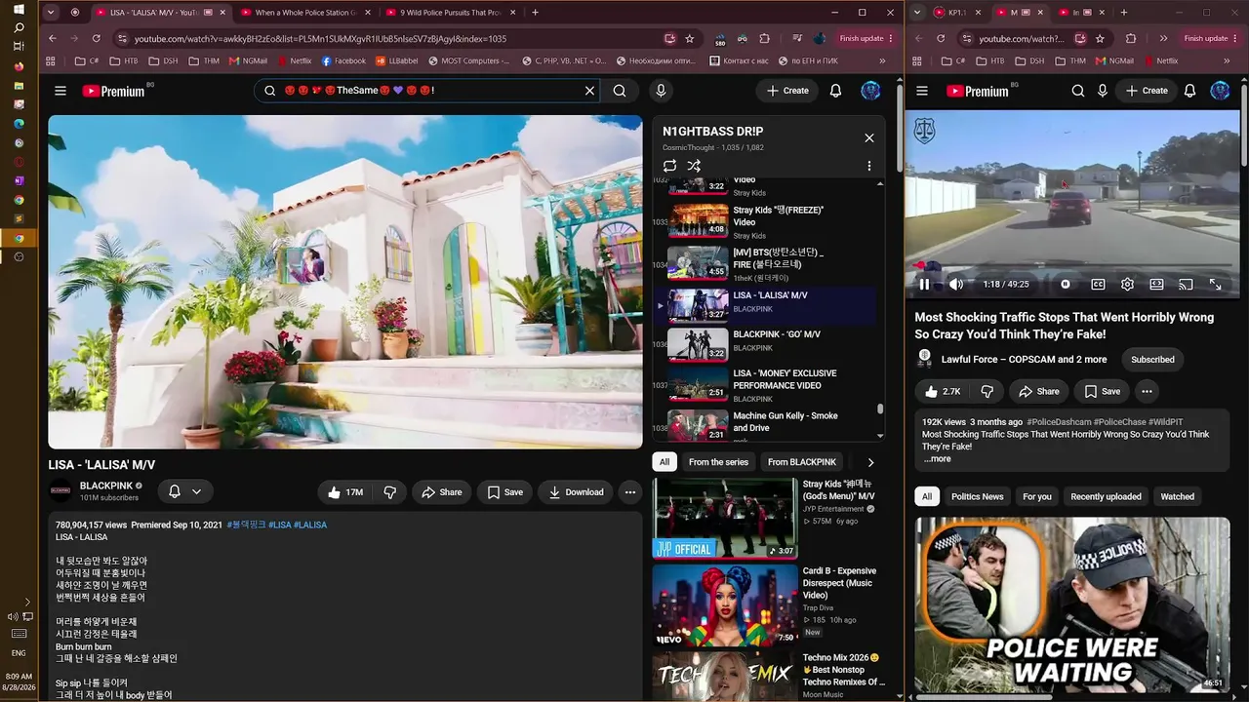Click the #LALISA hashtag link
This screenshot has width=1249, height=702.
(x=310, y=525)
